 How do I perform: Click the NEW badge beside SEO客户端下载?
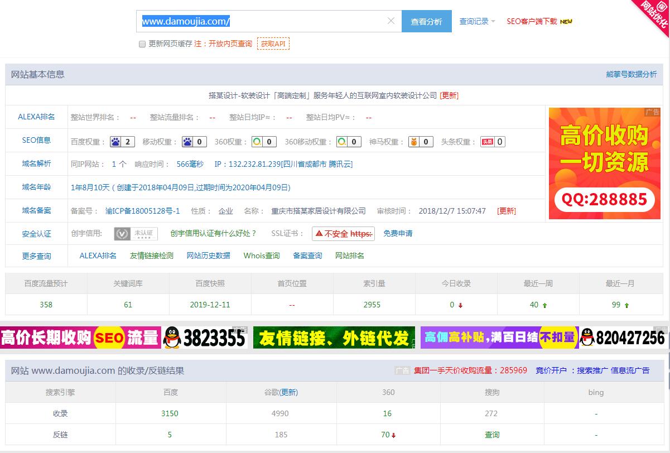566,22
